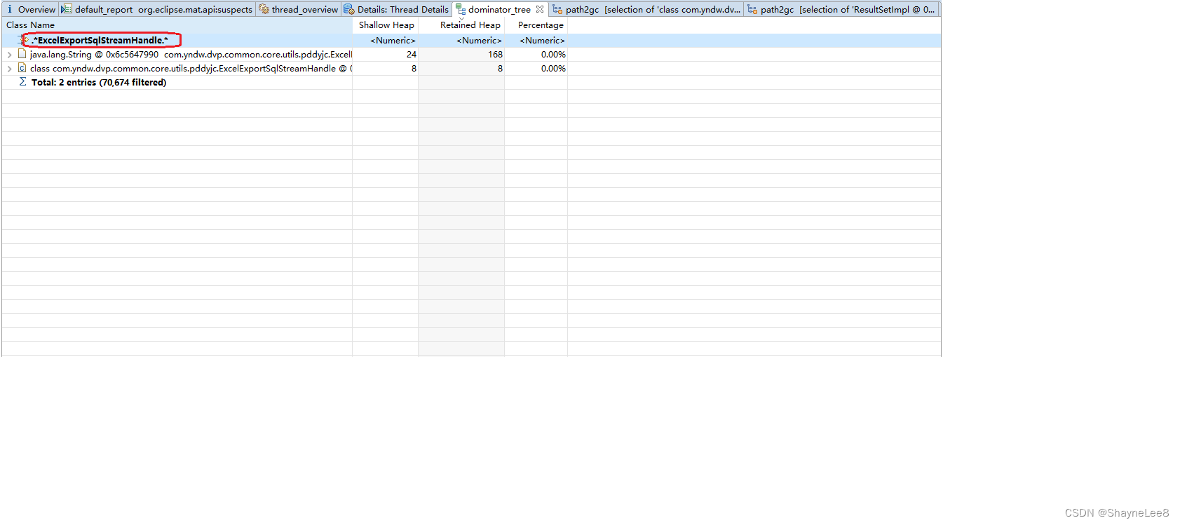Click 0.00% in the class row
Viewport: 1180px width, 525px height.
pos(553,68)
